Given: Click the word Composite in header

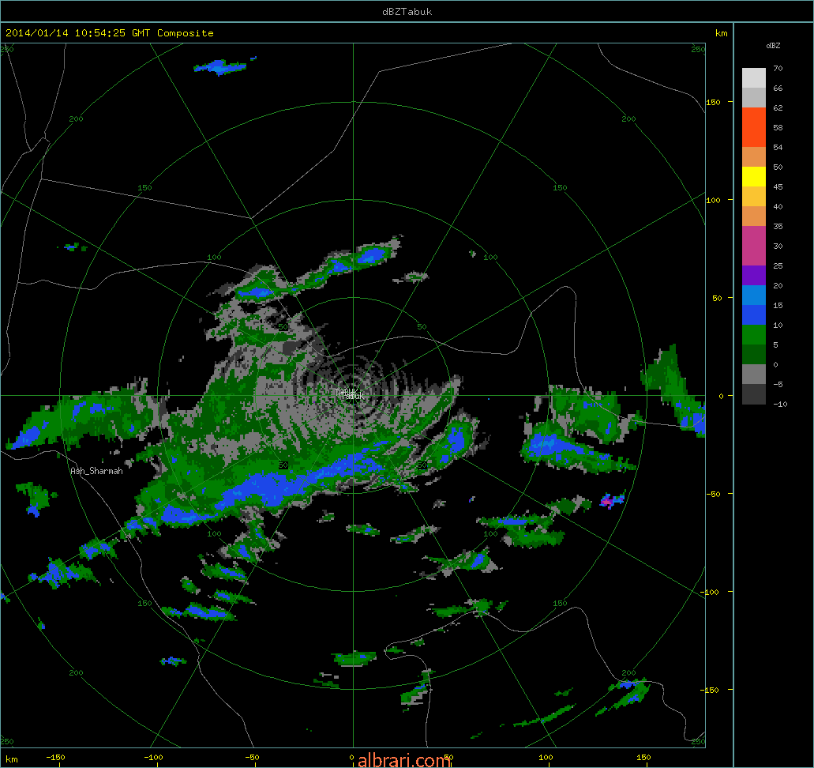Looking at the screenshot, I should (x=186, y=33).
